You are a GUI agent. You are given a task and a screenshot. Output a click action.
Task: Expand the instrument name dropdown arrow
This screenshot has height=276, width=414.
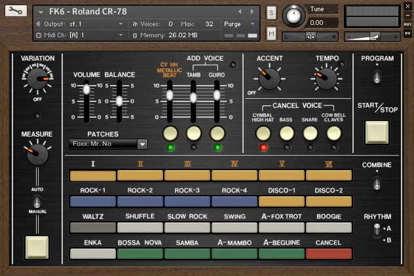coord(41,12)
